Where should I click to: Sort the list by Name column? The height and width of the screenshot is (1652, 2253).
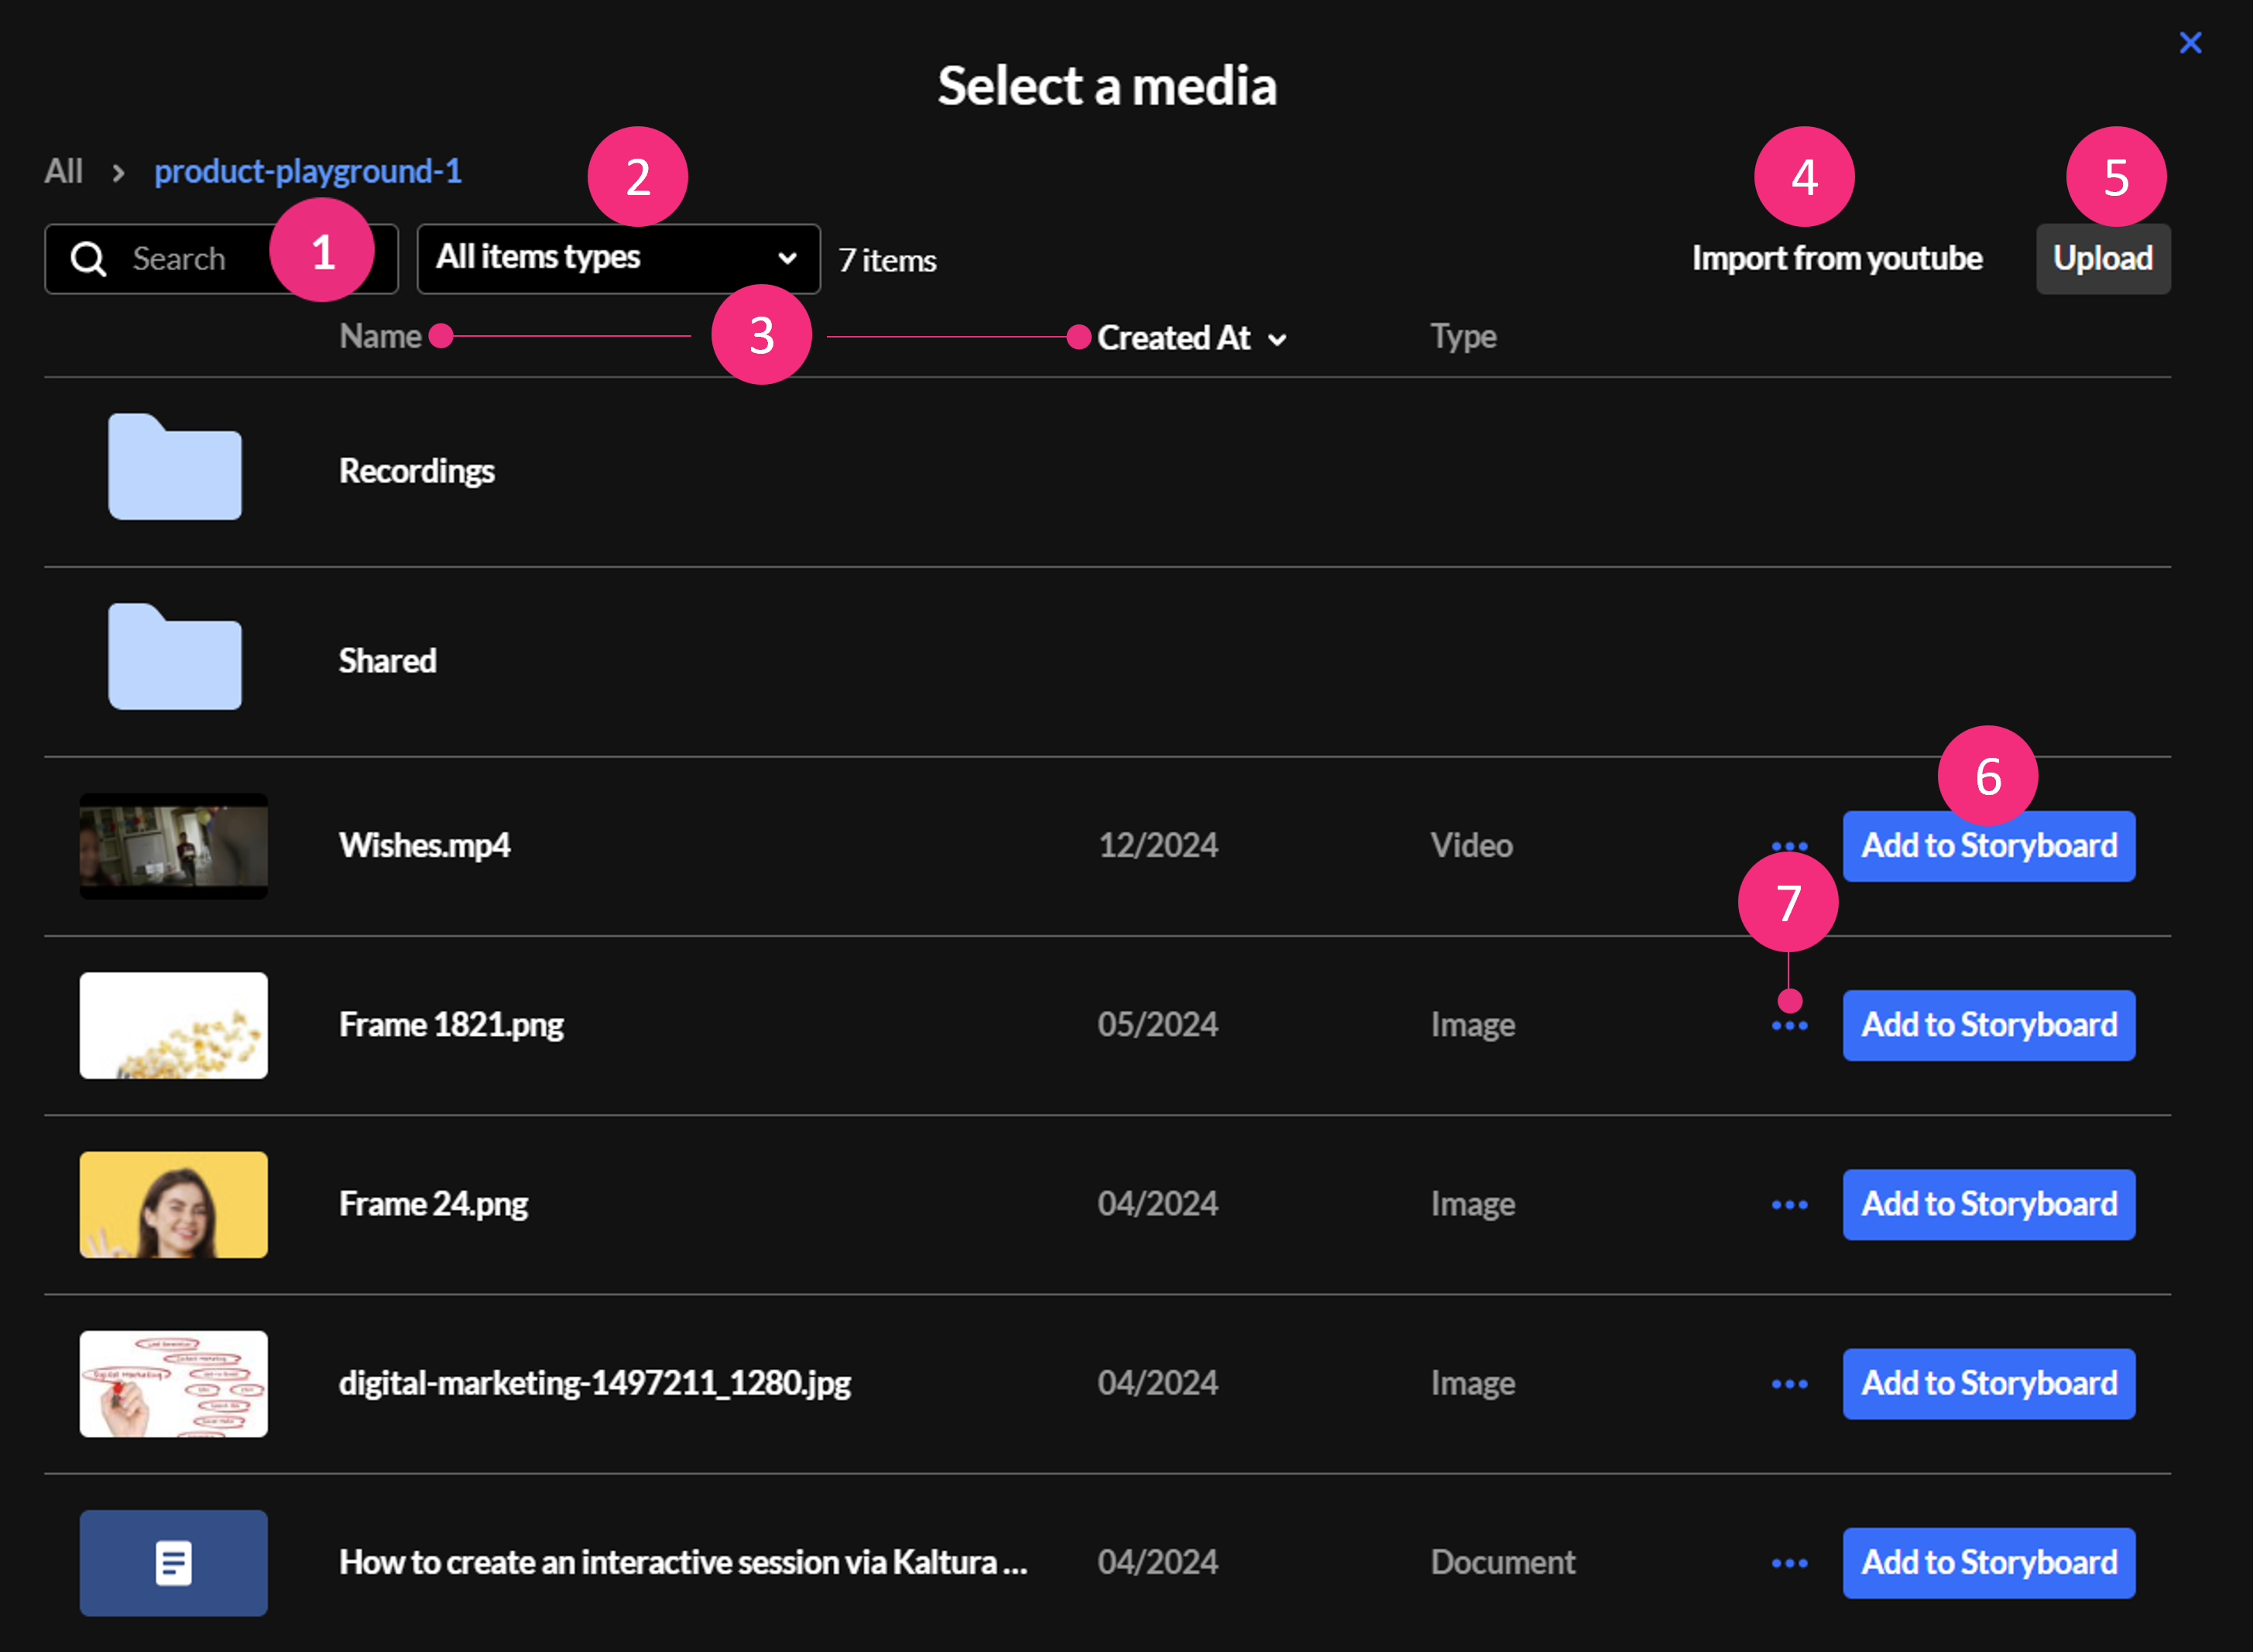coord(380,337)
